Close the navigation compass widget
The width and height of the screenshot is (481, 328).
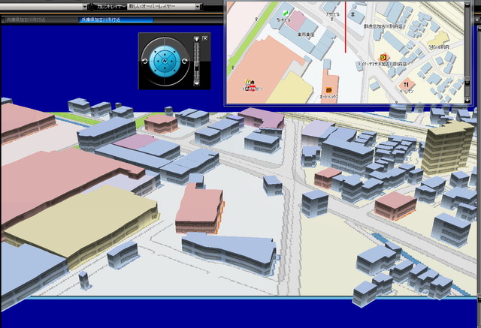pyautogui.click(x=205, y=38)
